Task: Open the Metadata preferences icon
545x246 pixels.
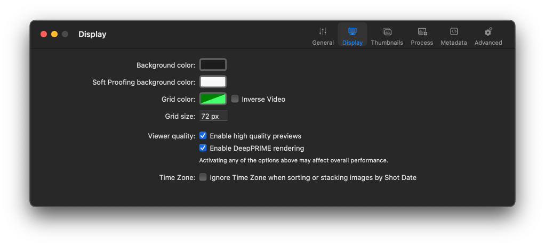Action: click(454, 31)
